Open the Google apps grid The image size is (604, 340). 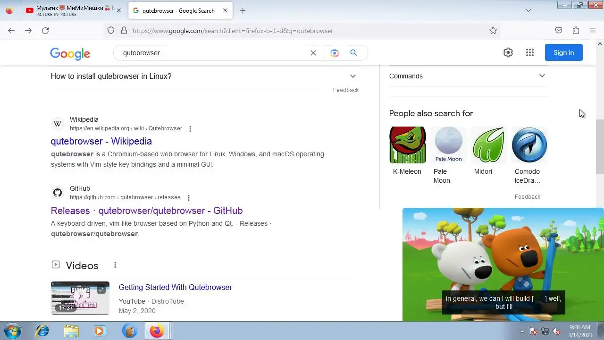click(530, 52)
